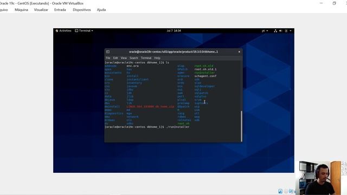This screenshot has height=195, width=347.
Task: Click the network status icon in GNOME top bar
Action: (275, 31)
